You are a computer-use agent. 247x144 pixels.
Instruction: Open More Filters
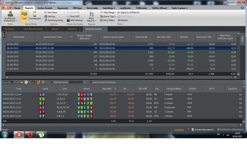[x=107, y=20]
